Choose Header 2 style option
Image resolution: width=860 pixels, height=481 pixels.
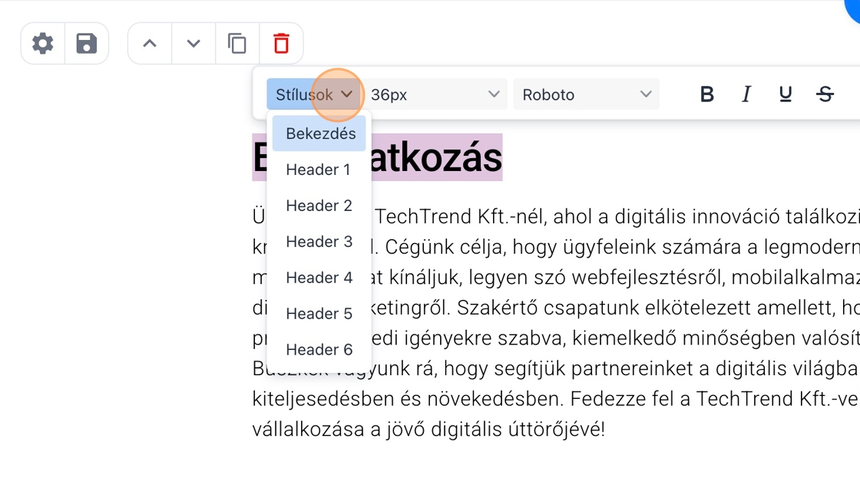pos(318,206)
